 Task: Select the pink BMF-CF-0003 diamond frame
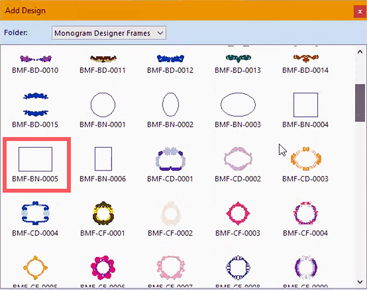[x=238, y=213]
